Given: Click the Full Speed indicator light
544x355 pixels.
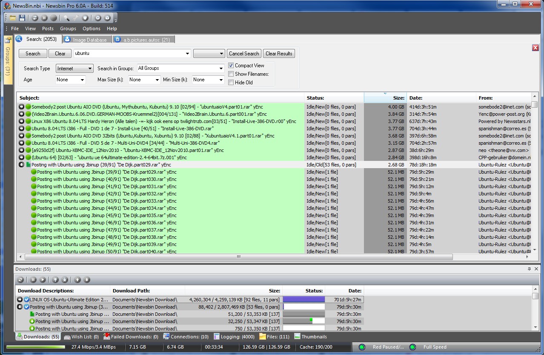Looking at the screenshot, I should 412,347.
